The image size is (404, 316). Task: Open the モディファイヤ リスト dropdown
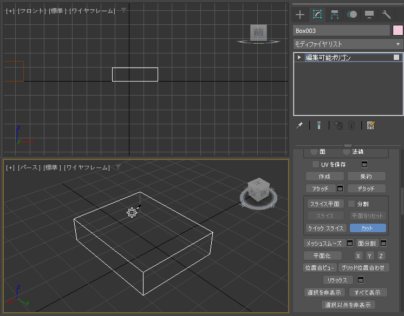click(x=348, y=44)
